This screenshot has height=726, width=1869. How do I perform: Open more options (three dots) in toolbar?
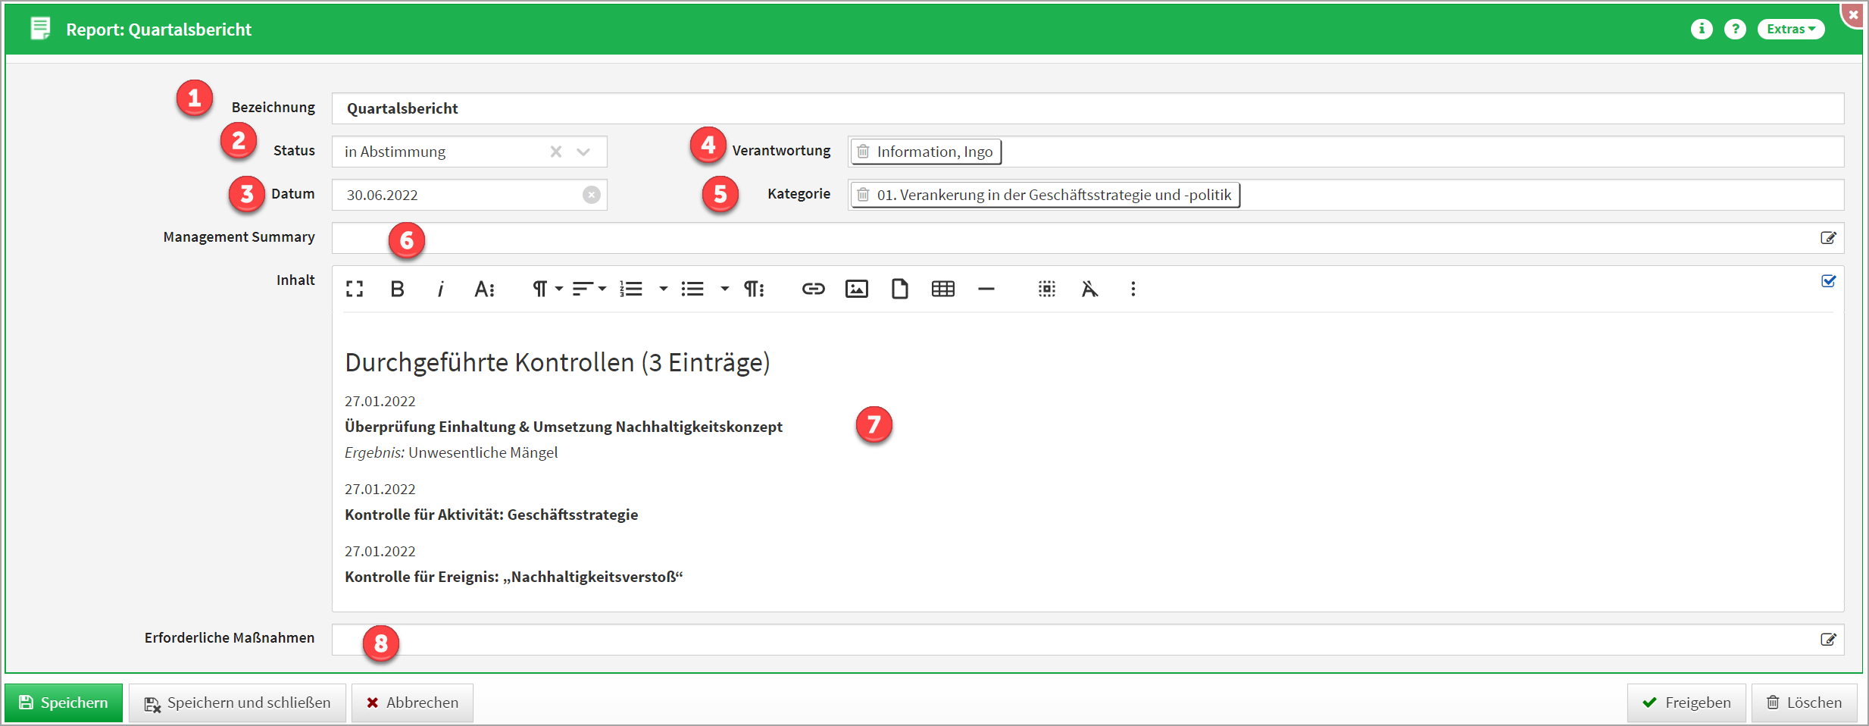pos(1133,289)
